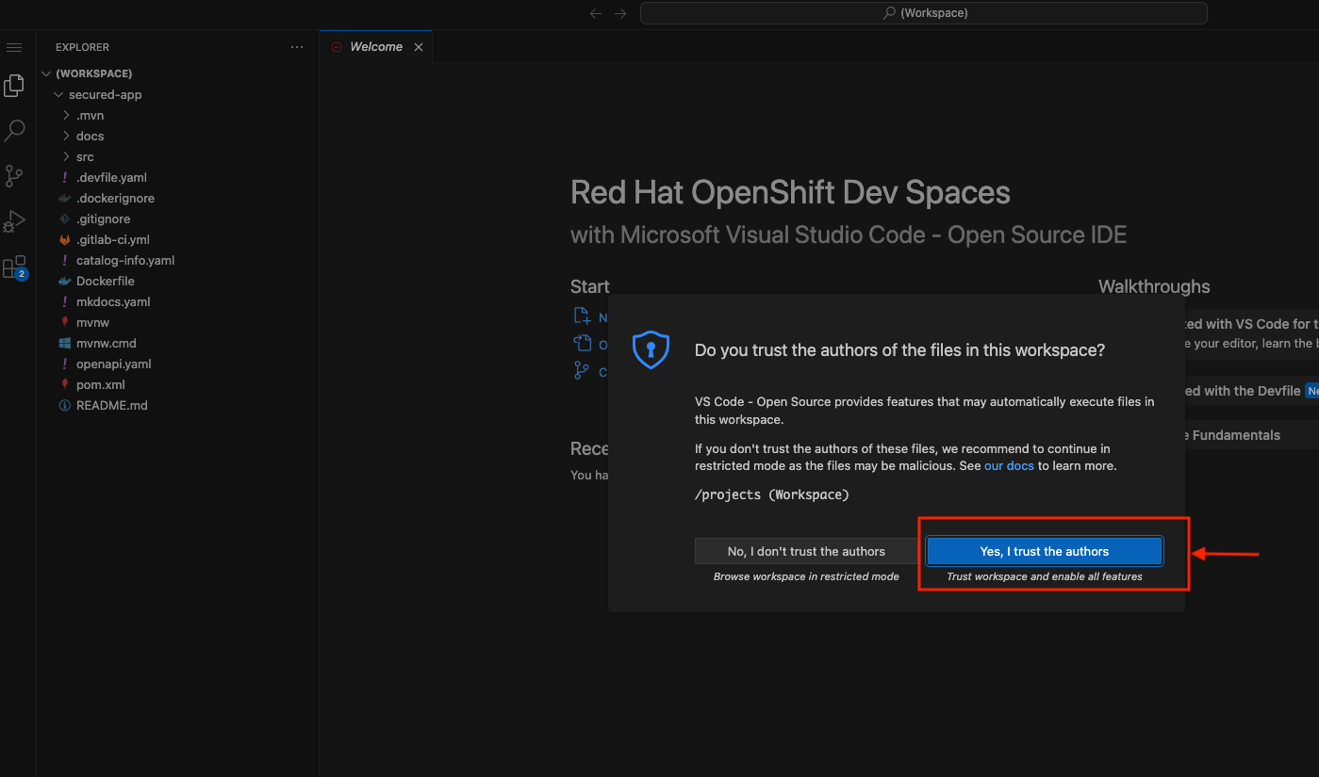
Task: Click the go forward arrow
Action: [619, 13]
